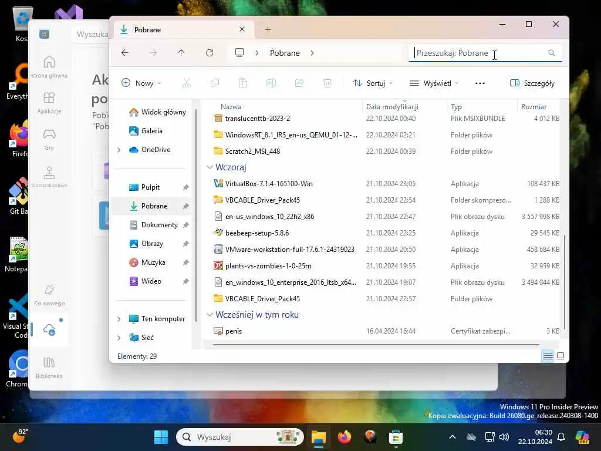Image resolution: width=601 pixels, height=451 pixels.
Task: Go up one folder level
Action: point(181,52)
